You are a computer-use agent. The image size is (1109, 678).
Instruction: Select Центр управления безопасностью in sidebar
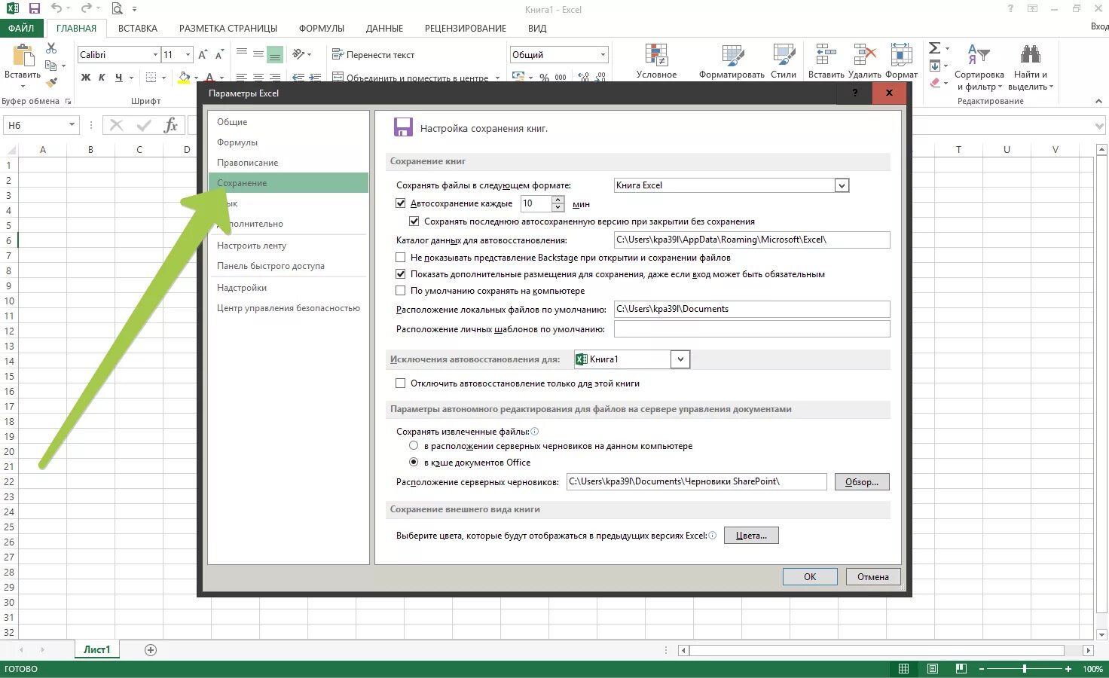tap(288, 308)
